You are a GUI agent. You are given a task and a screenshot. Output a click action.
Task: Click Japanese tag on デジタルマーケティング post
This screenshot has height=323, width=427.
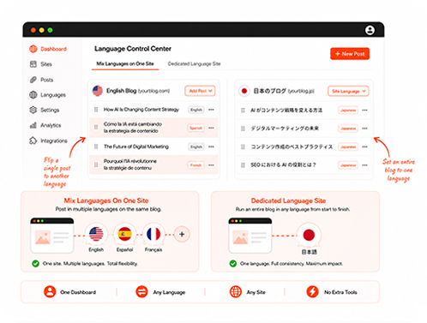(x=348, y=129)
